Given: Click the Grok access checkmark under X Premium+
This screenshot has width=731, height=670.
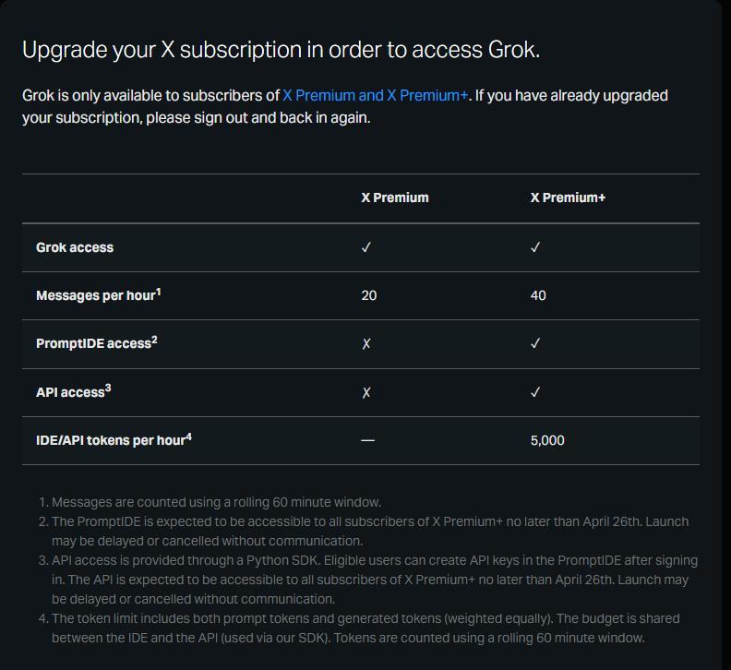Looking at the screenshot, I should [x=535, y=247].
